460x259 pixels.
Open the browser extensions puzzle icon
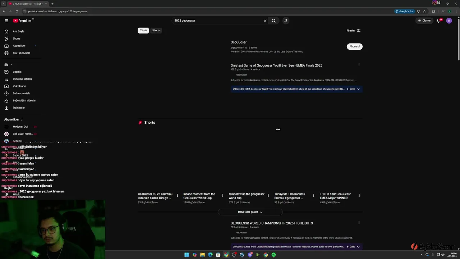click(433, 11)
